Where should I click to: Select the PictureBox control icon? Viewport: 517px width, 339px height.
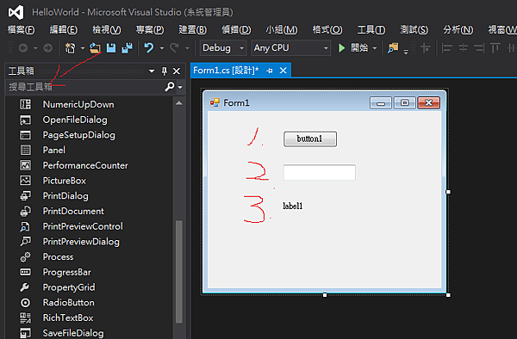[x=25, y=181]
